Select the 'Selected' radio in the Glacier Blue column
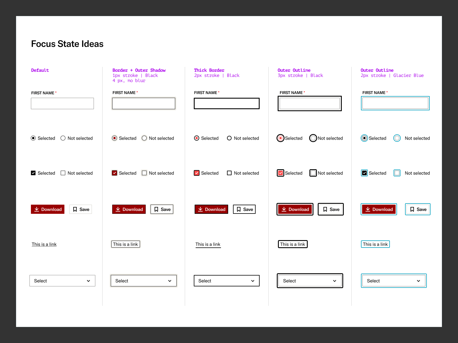458x343 pixels. [364, 138]
